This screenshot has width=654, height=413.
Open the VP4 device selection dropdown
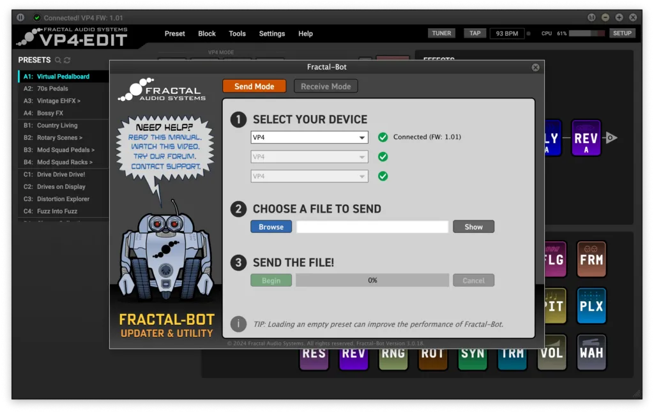(x=310, y=137)
